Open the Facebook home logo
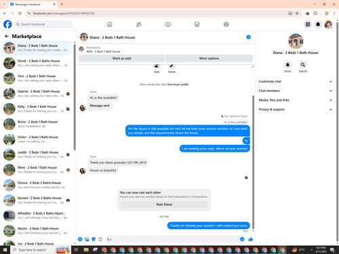 (x=7, y=24)
